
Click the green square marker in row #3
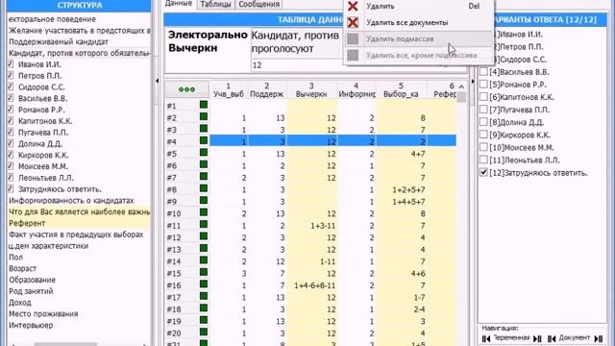204,128
